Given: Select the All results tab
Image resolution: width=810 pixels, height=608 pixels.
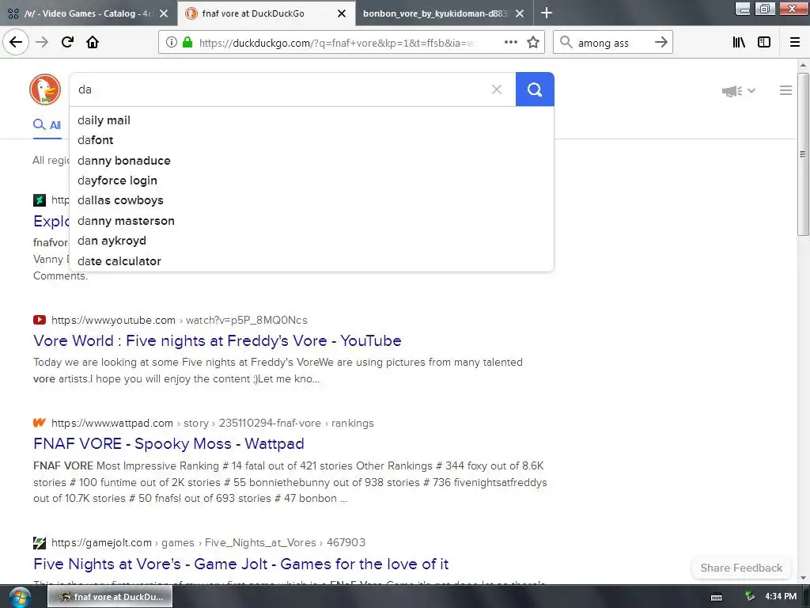Looking at the screenshot, I should pos(47,125).
